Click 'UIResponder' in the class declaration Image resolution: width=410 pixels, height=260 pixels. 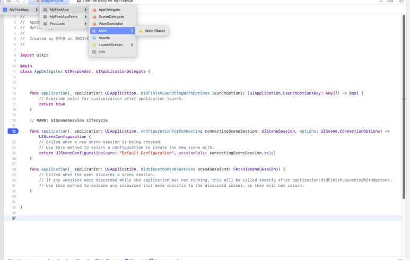(78, 72)
